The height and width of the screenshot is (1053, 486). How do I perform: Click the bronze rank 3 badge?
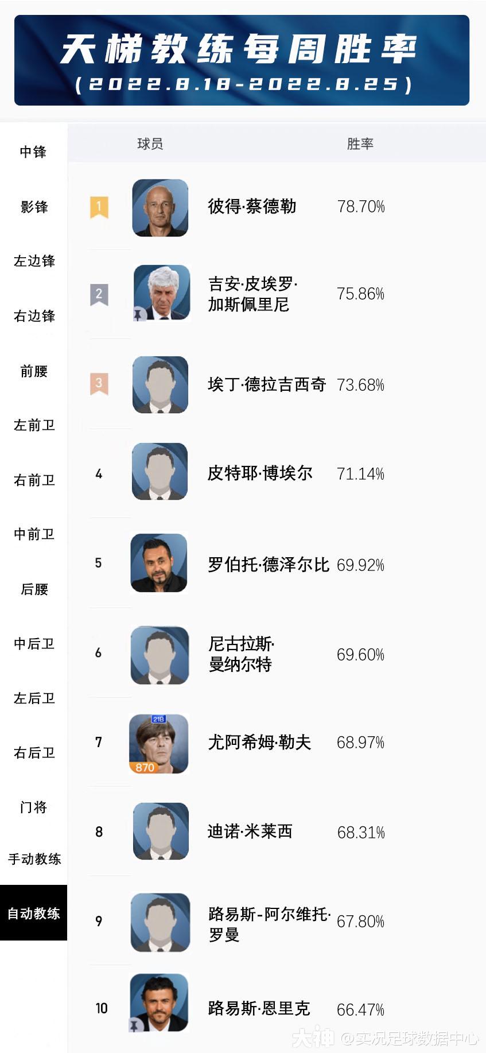click(x=99, y=383)
